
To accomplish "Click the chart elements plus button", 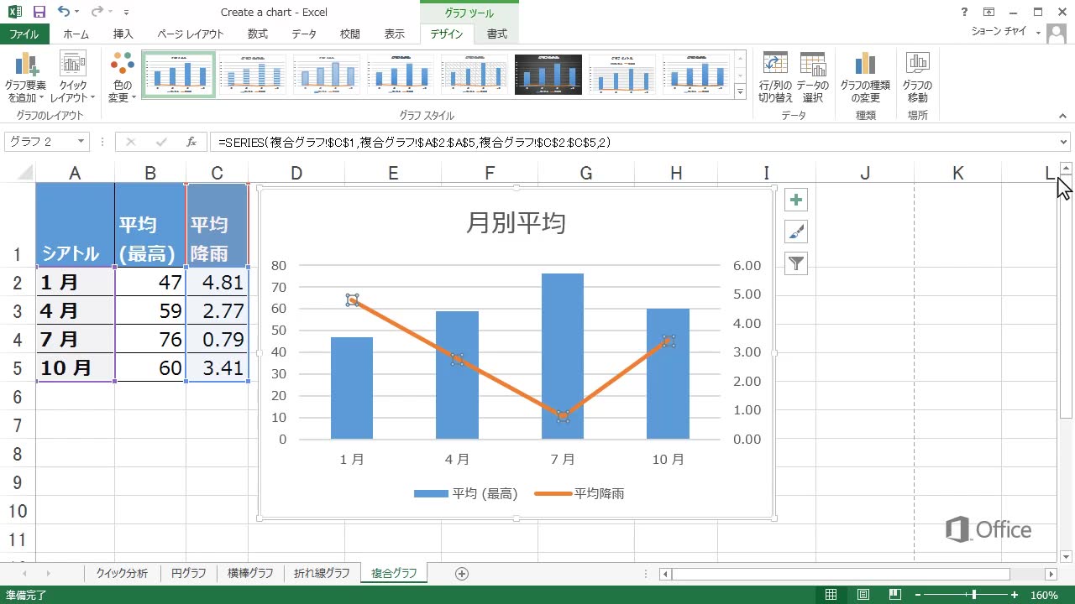I will tap(796, 200).
